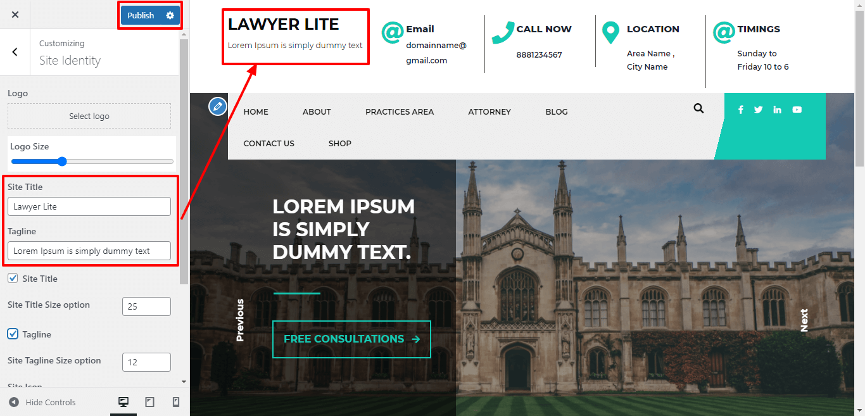
Task: Switch to desktop preview device icon
Action: coord(123,402)
